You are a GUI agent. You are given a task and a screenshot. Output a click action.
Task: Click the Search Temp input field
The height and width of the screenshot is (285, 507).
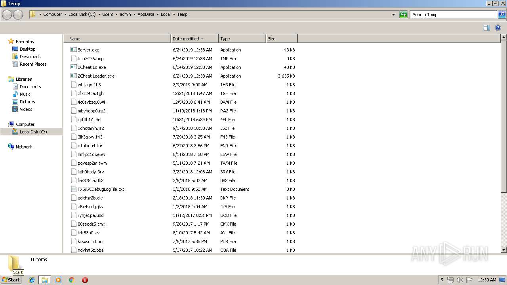454,15
